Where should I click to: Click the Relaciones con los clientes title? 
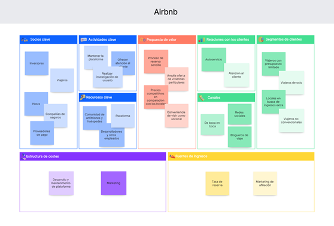[227, 39]
